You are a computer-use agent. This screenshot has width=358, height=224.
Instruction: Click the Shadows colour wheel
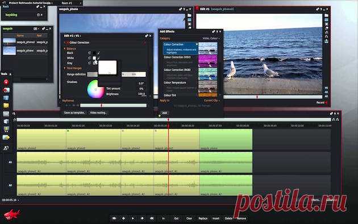pyautogui.click(x=95, y=89)
